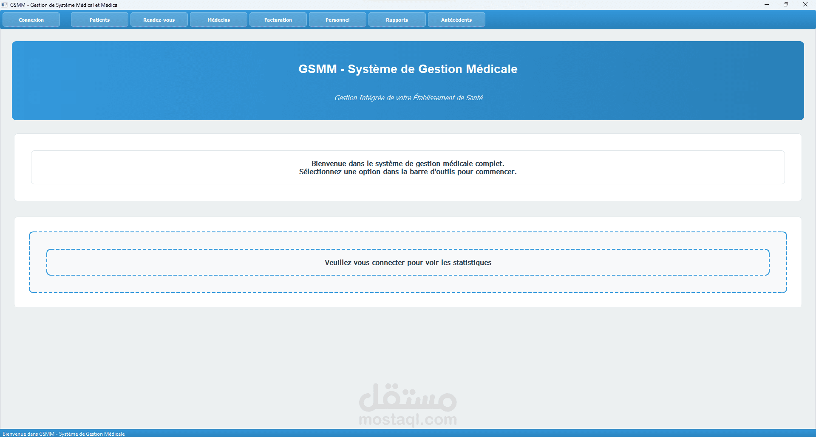Screen dimensions: 816x437
Task: Minimize the GSMM window
Action: pos(767,5)
